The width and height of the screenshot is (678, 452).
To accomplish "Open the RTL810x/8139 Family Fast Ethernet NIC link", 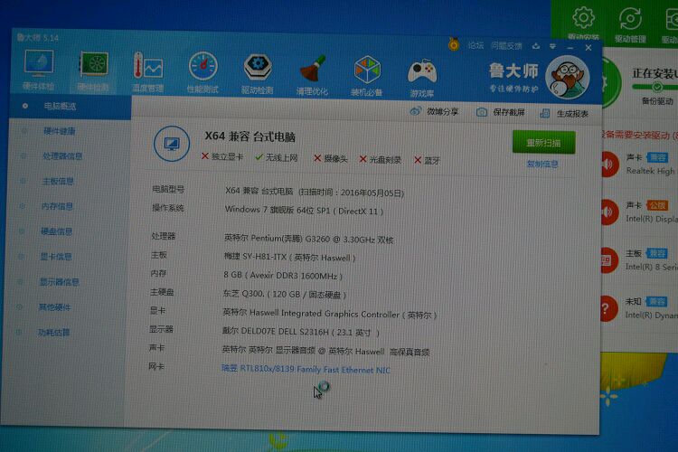I will click(x=306, y=369).
